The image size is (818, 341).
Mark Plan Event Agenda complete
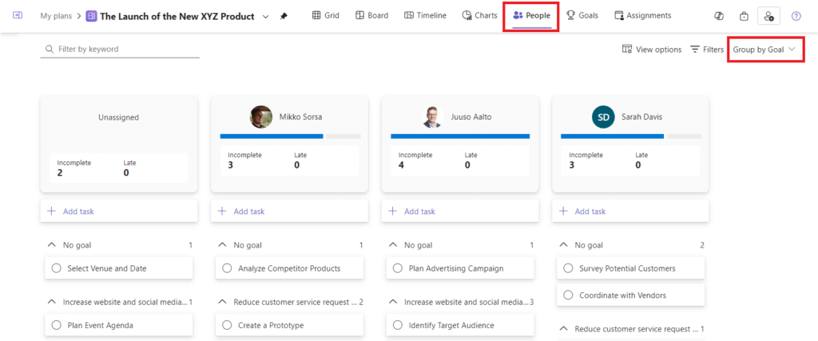click(57, 325)
